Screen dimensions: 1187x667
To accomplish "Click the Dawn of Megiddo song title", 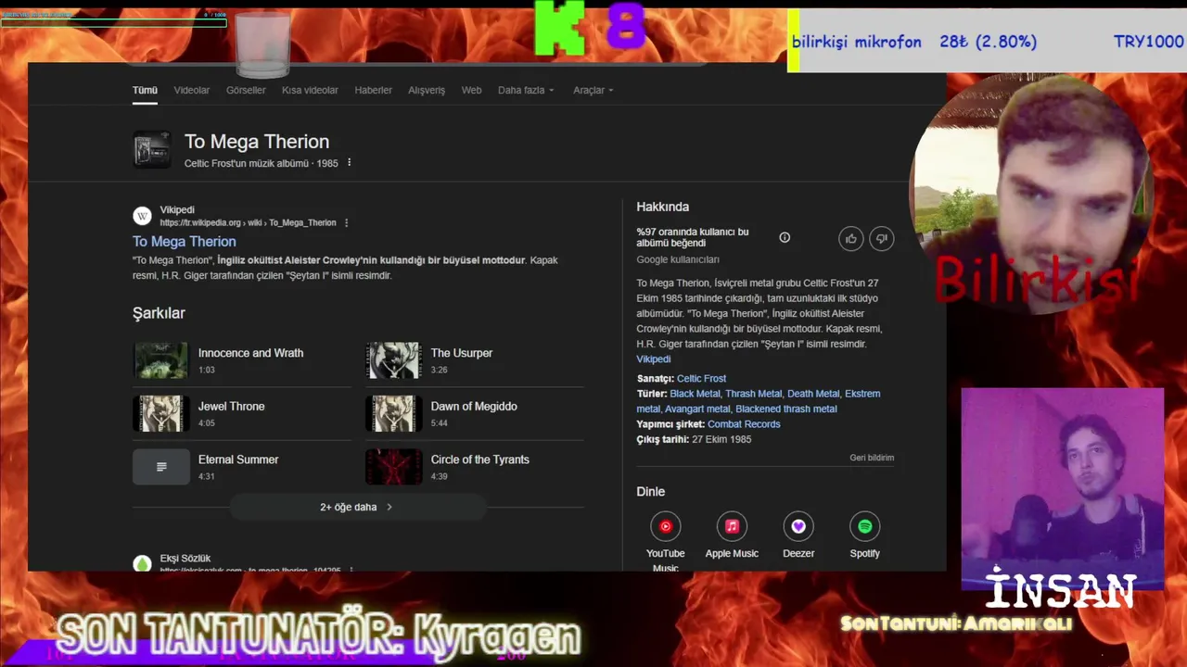I will point(474,407).
